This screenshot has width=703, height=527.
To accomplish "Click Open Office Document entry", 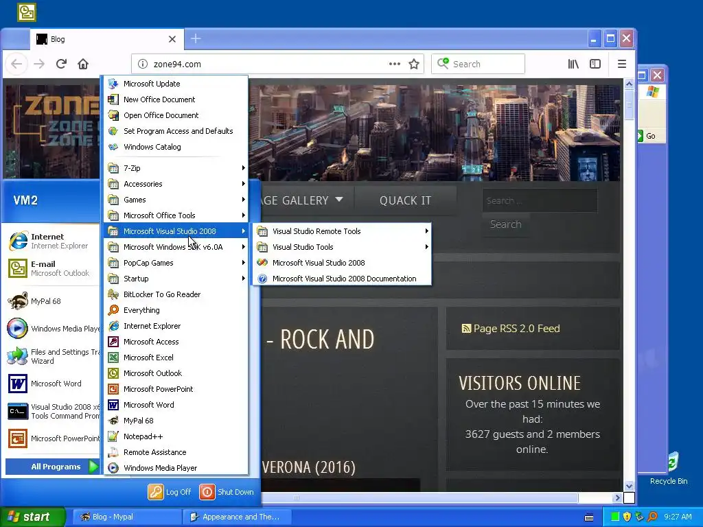I will pos(176,115).
